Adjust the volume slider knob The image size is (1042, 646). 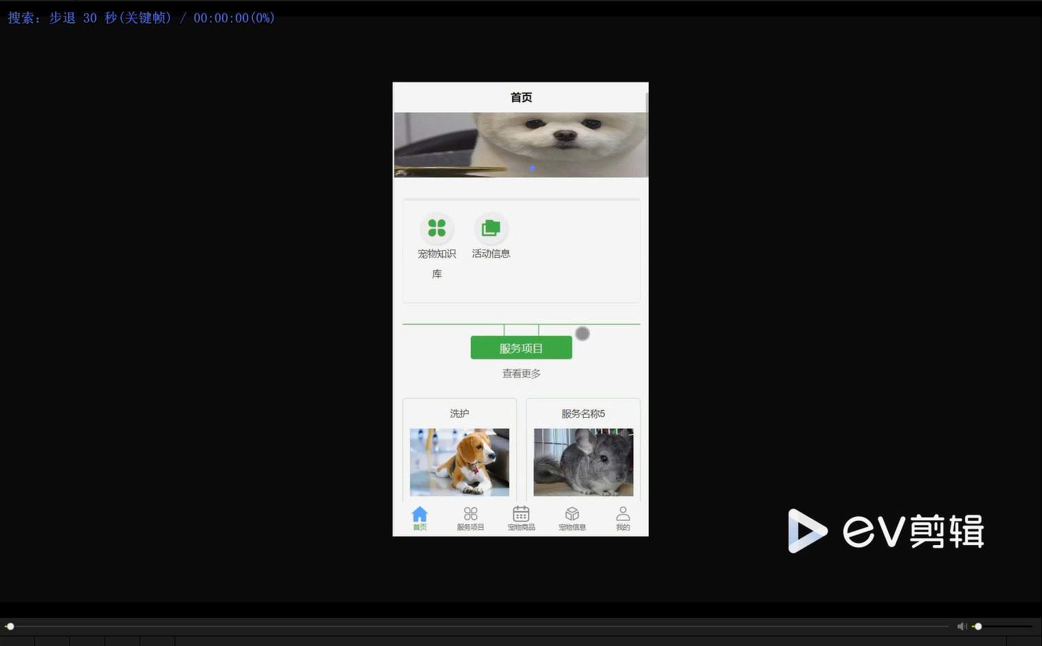[978, 626]
